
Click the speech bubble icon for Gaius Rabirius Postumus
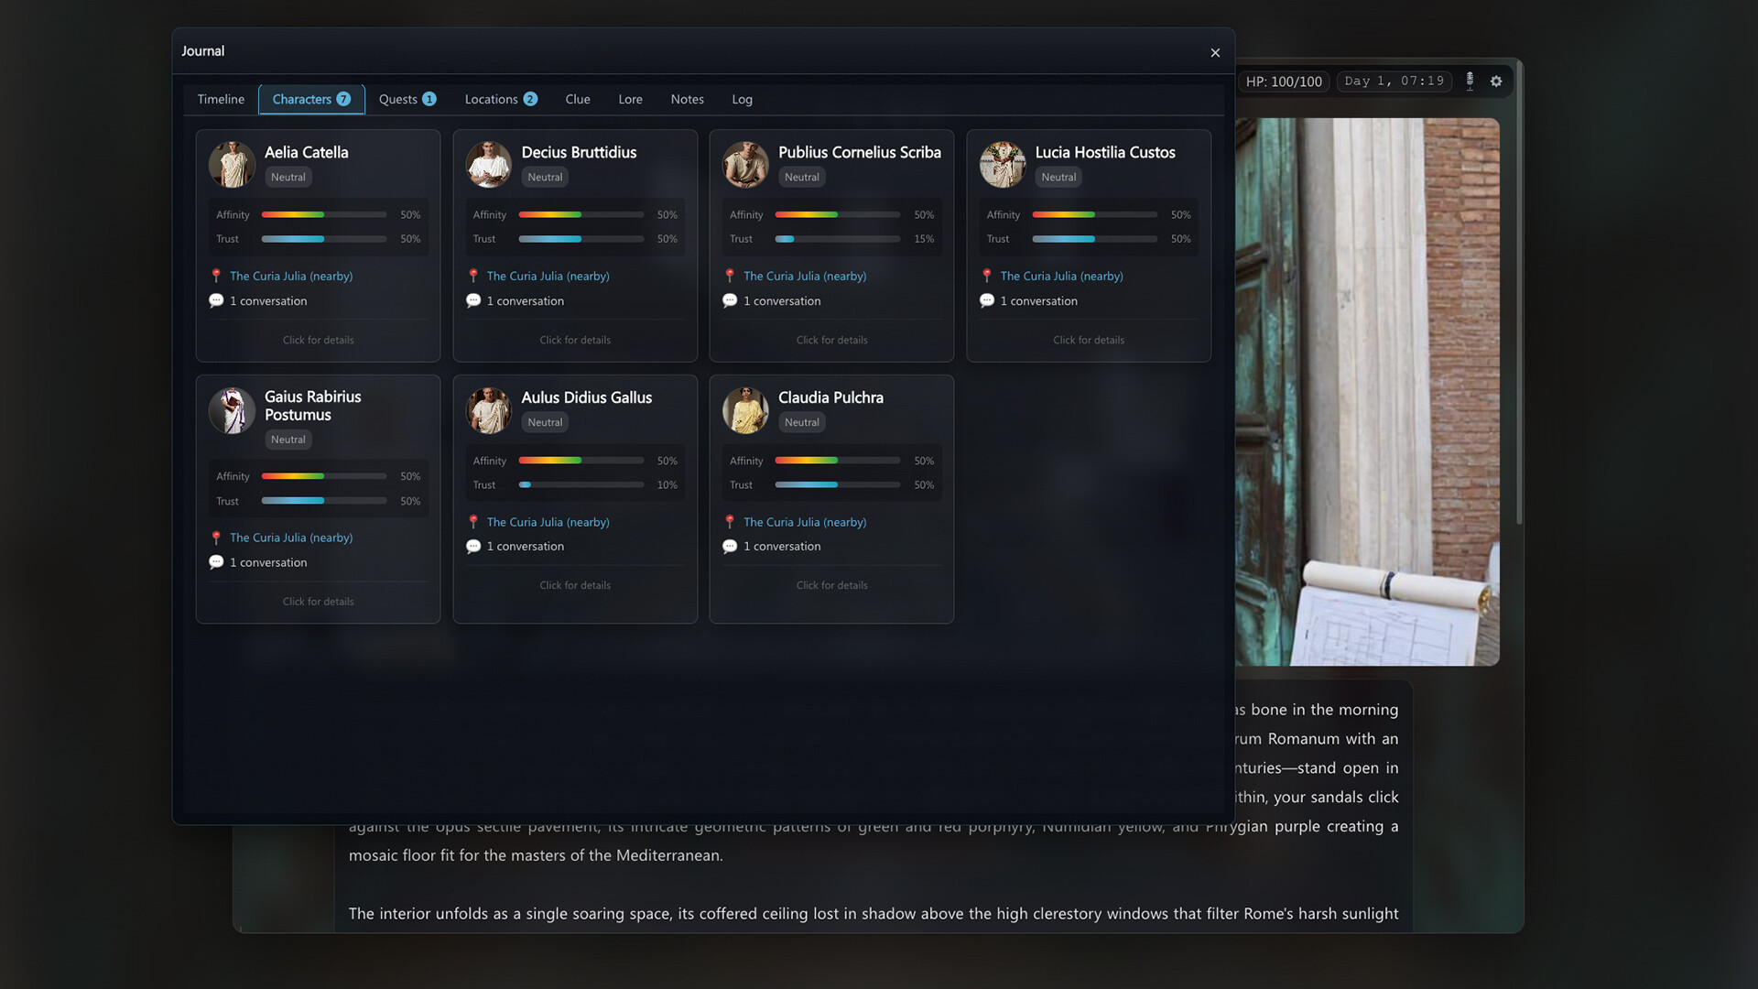click(x=217, y=562)
